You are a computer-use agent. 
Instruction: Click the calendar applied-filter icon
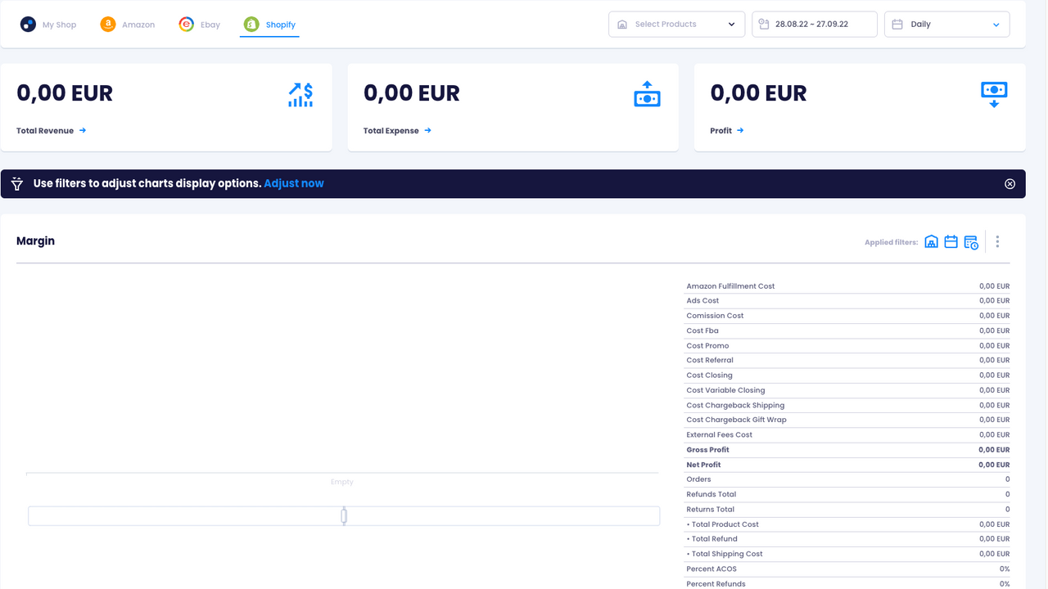tap(951, 242)
